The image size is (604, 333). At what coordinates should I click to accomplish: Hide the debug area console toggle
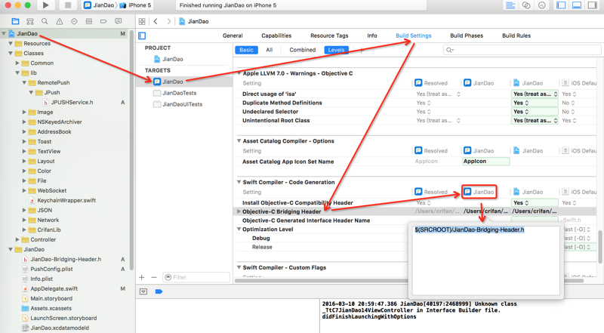[x=143, y=291]
